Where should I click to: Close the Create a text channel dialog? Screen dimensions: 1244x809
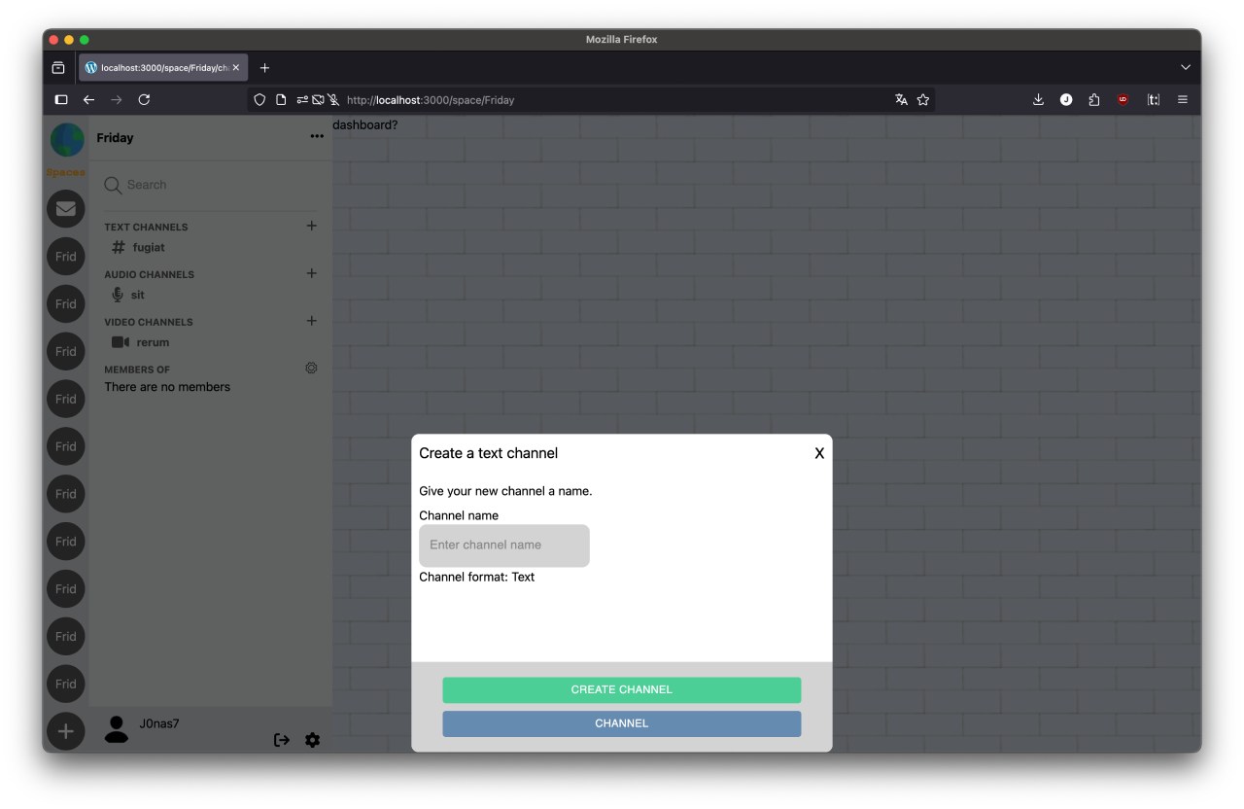pyautogui.click(x=819, y=453)
